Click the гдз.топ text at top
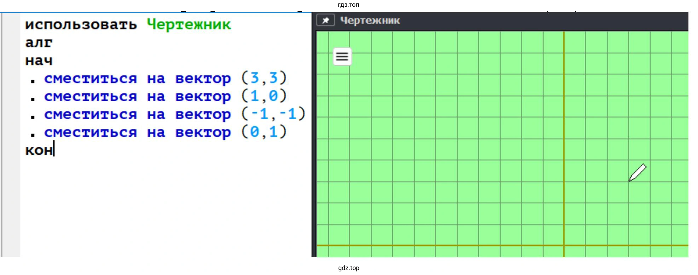 point(348,5)
